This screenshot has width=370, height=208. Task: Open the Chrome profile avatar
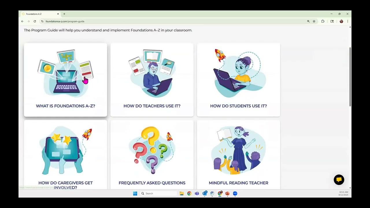pos(341,21)
